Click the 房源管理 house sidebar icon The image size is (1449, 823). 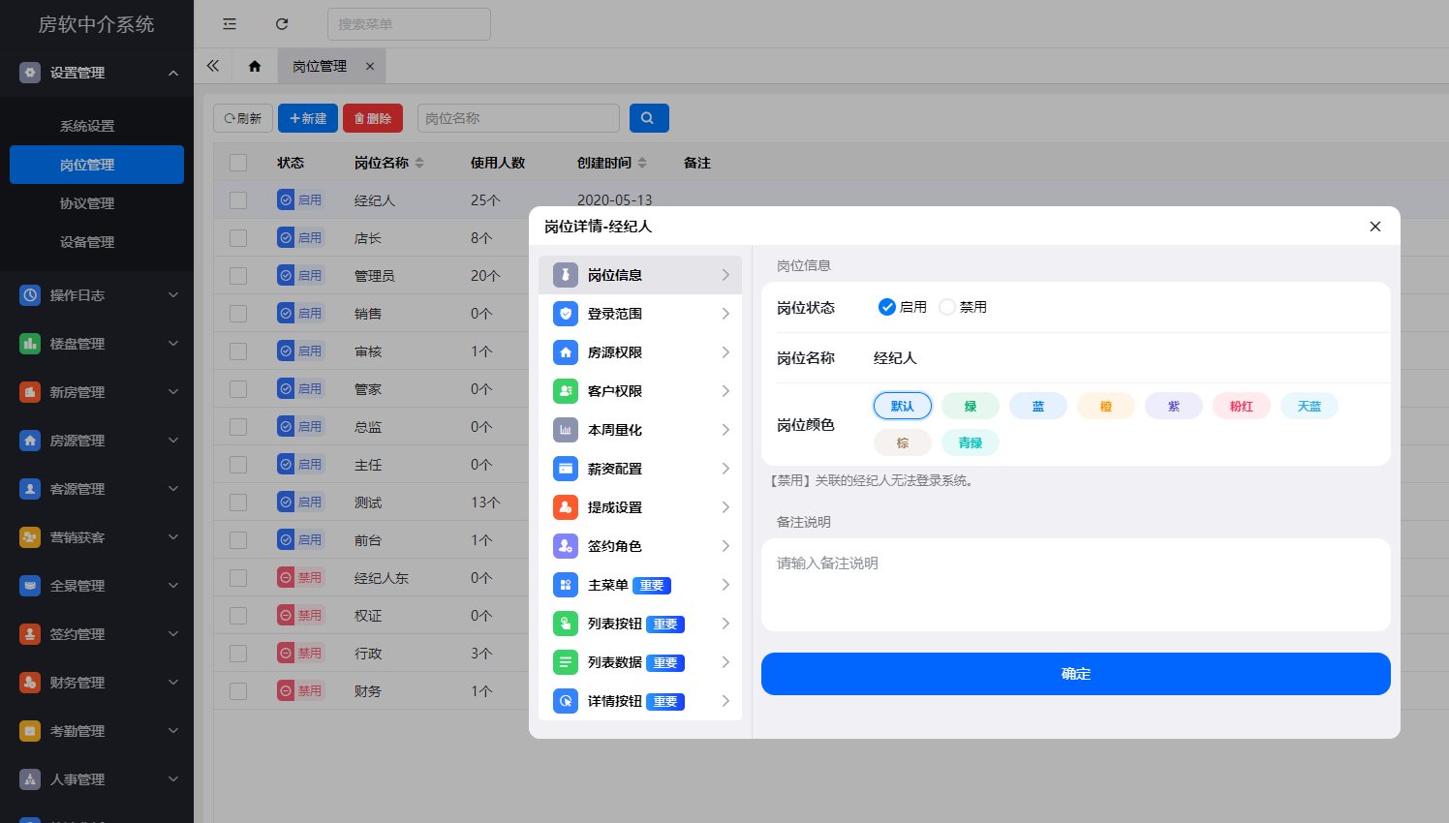(x=30, y=441)
